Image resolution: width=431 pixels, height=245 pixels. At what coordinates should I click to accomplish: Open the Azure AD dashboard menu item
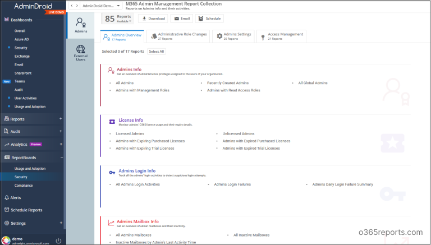[22, 39]
